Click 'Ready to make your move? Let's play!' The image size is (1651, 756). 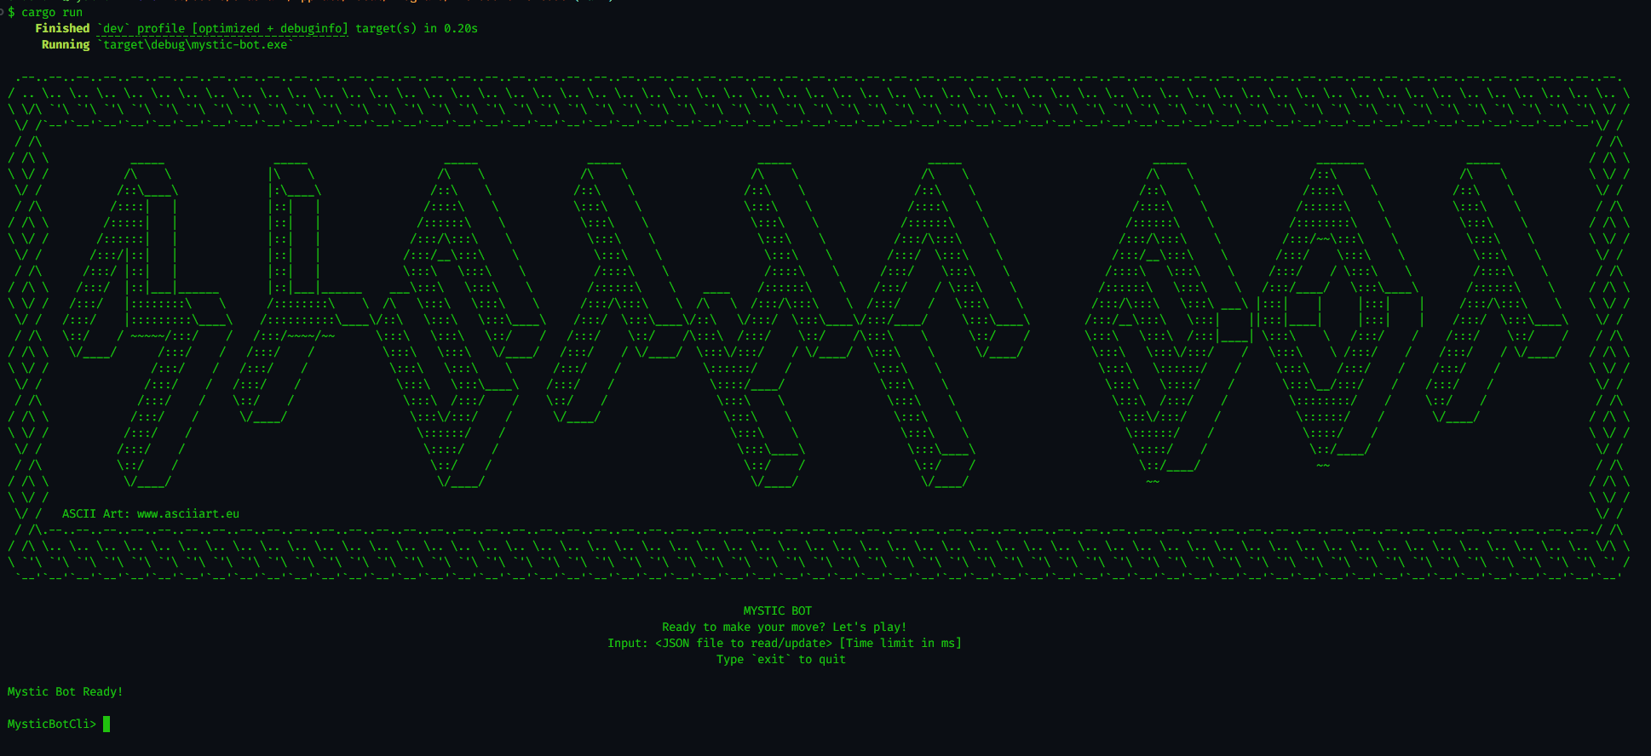785,627
